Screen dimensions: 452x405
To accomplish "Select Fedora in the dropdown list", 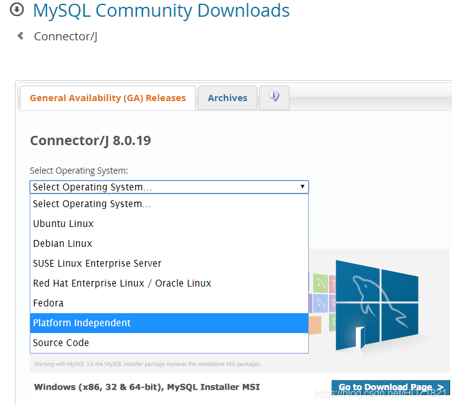I will coord(48,303).
